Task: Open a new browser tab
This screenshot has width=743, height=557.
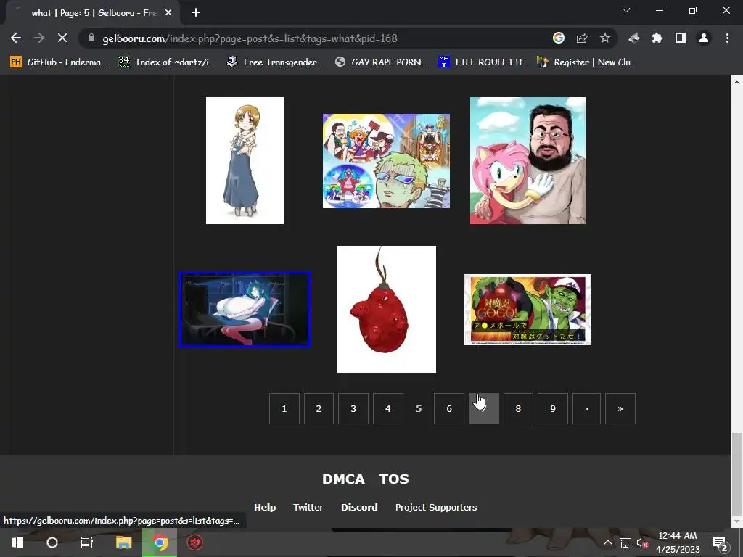Action: [196, 13]
